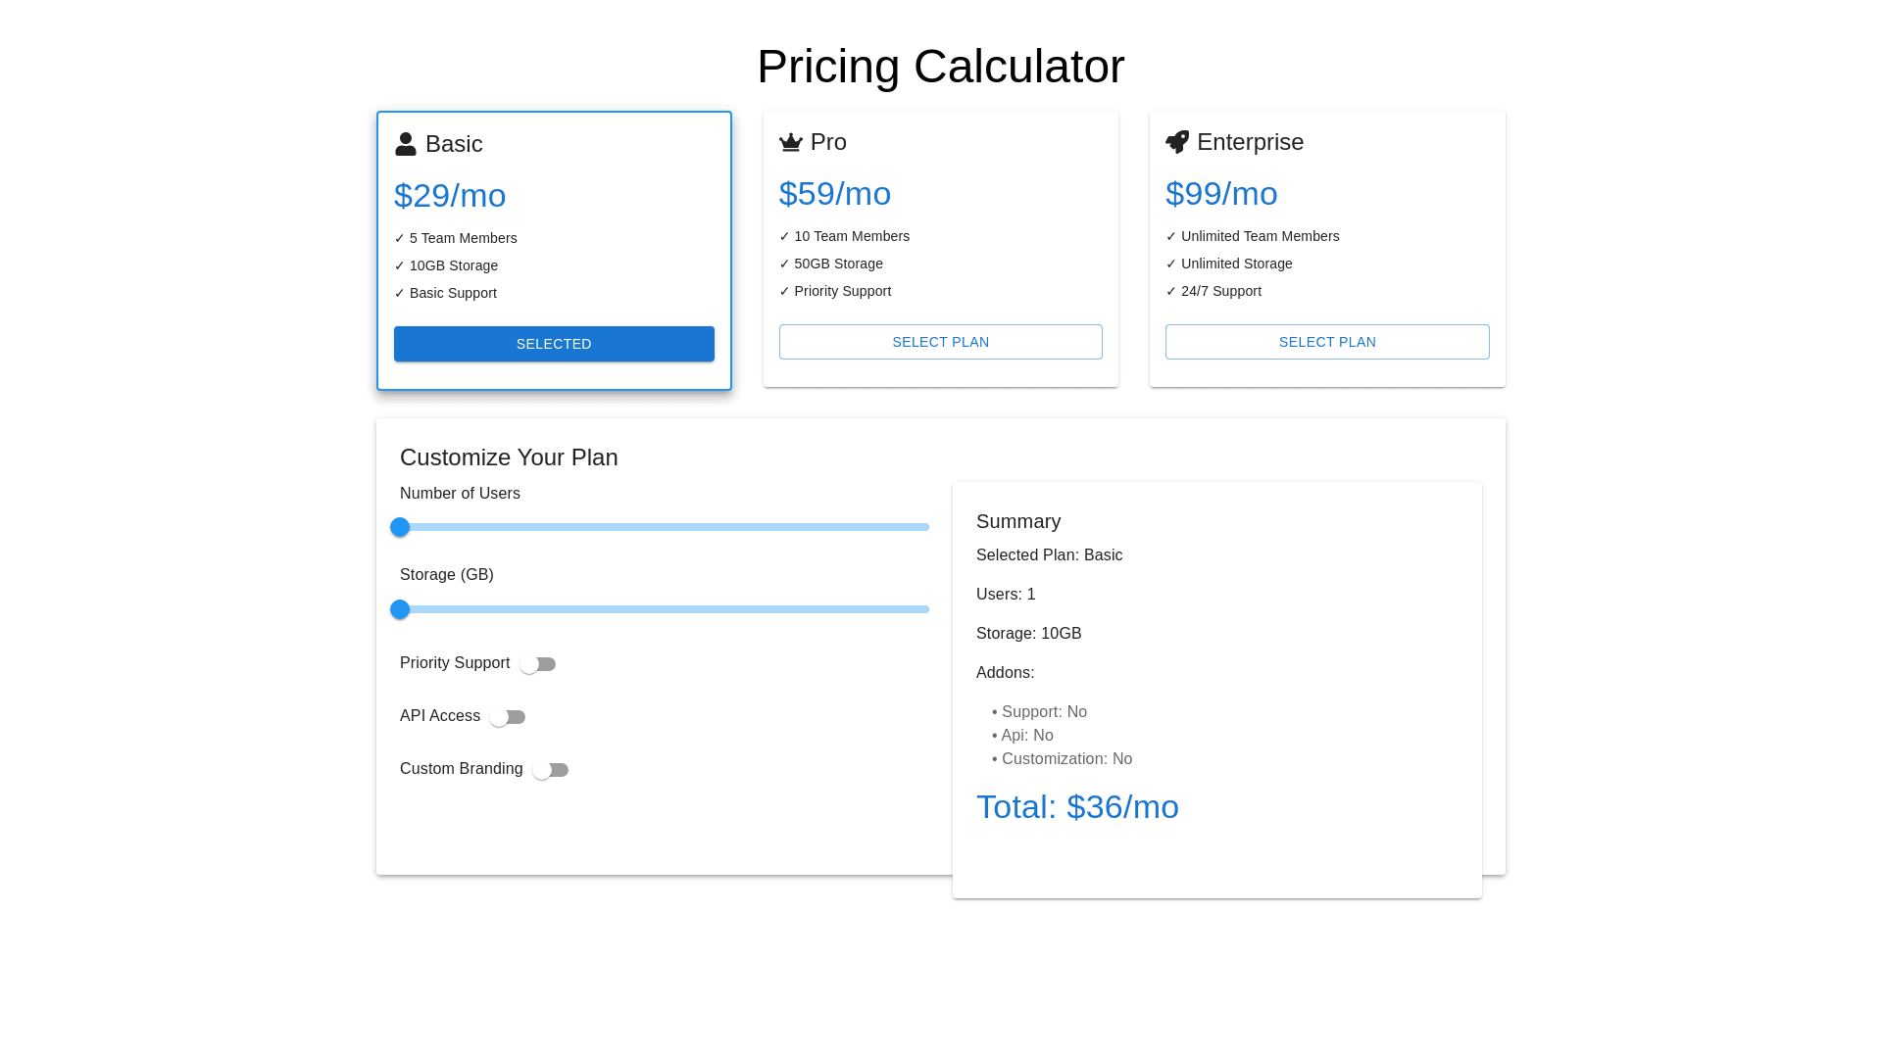Click the Basic plan user icon
1882x1058 pixels.
pos(406,144)
